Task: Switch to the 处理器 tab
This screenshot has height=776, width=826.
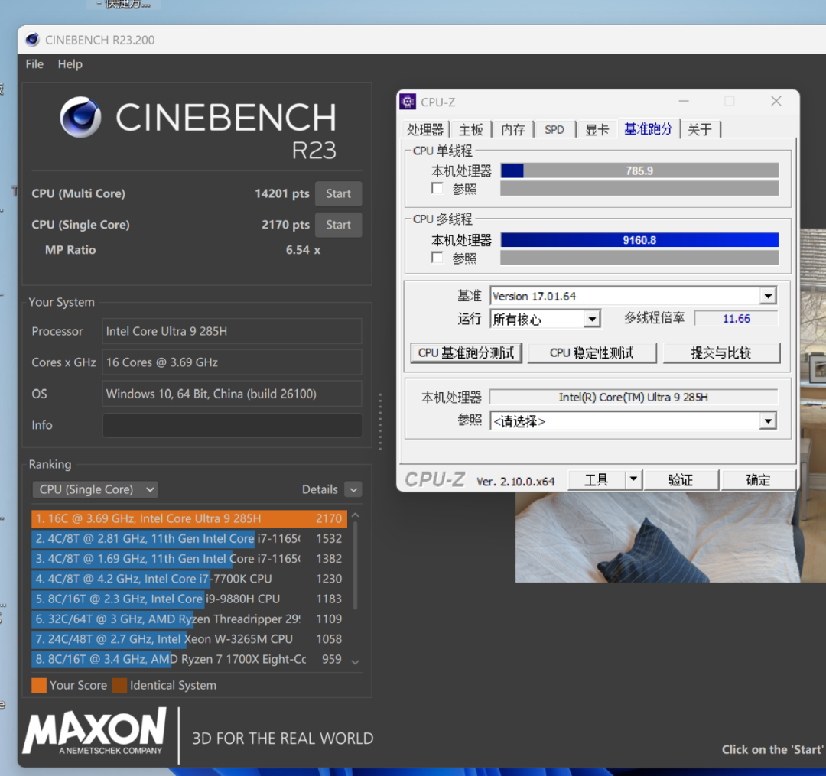Action: (x=425, y=129)
